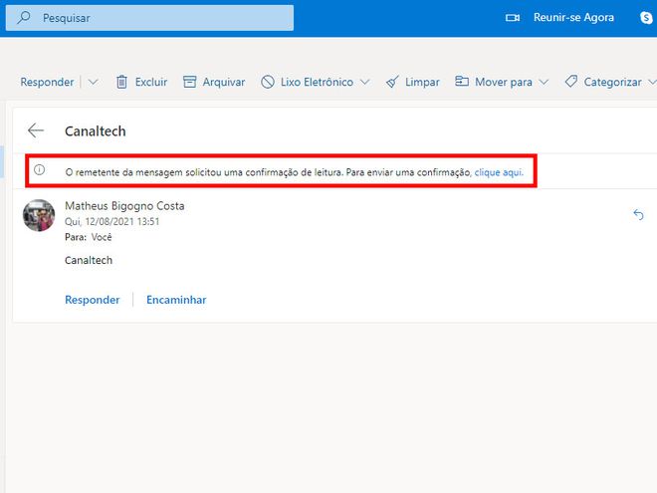
Task: Click Responder link below message
Action: point(93,300)
